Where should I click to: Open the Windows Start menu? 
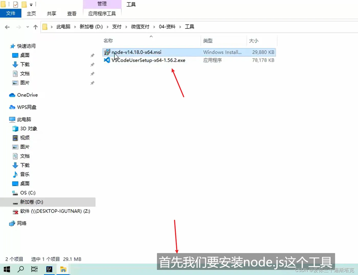click(7, 269)
